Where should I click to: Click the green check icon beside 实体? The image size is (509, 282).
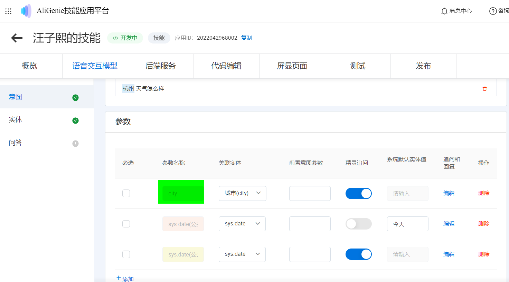[75, 120]
